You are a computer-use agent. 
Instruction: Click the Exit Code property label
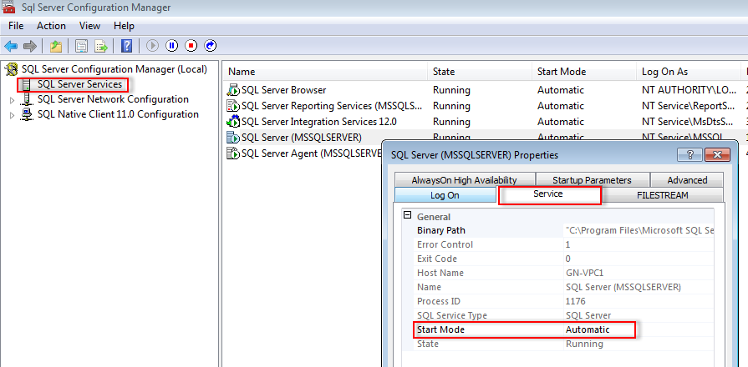click(437, 259)
